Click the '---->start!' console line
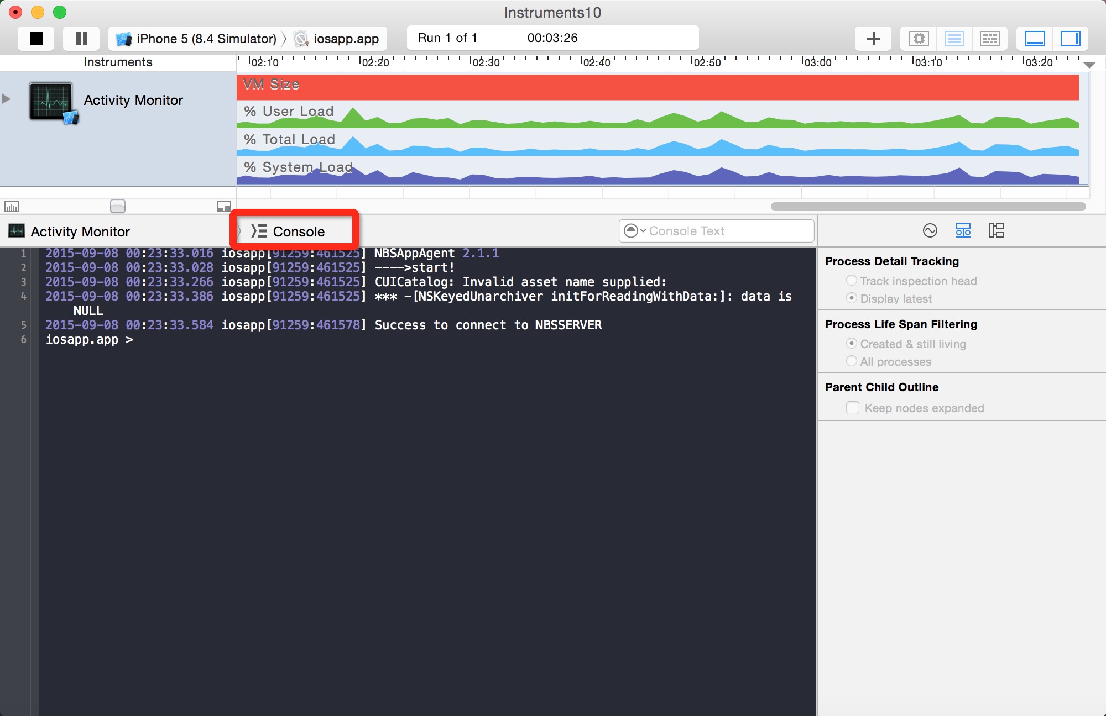1106x716 pixels. [x=414, y=267]
